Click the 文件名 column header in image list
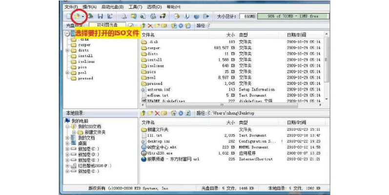The width and height of the screenshot is (389, 195). [148, 35]
